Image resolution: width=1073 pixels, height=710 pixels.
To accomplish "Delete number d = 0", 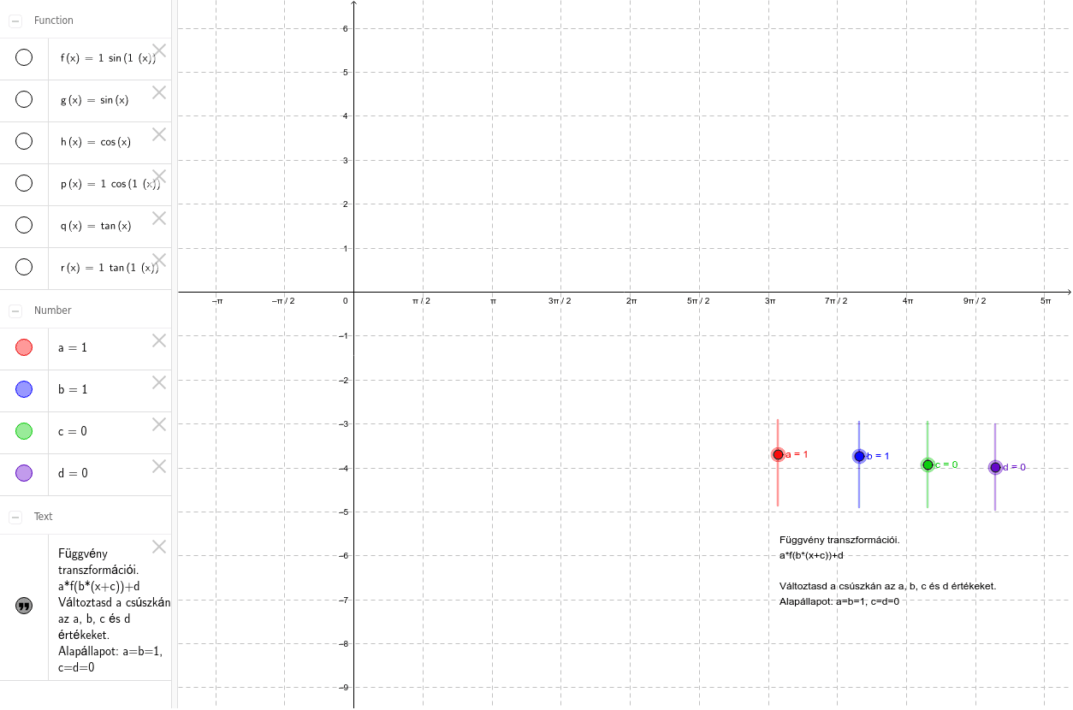I will point(159,466).
